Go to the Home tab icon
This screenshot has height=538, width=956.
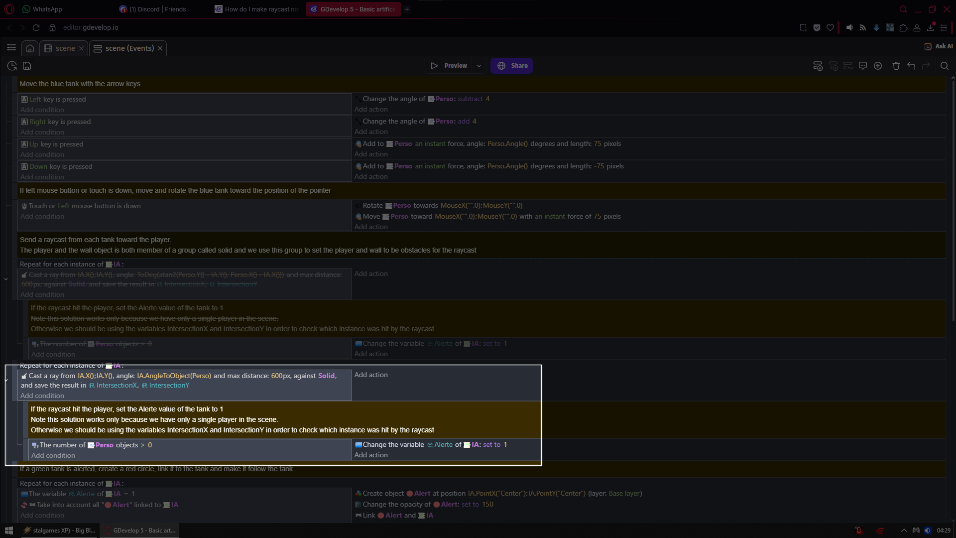pyautogui.click(x=30, y=48)
